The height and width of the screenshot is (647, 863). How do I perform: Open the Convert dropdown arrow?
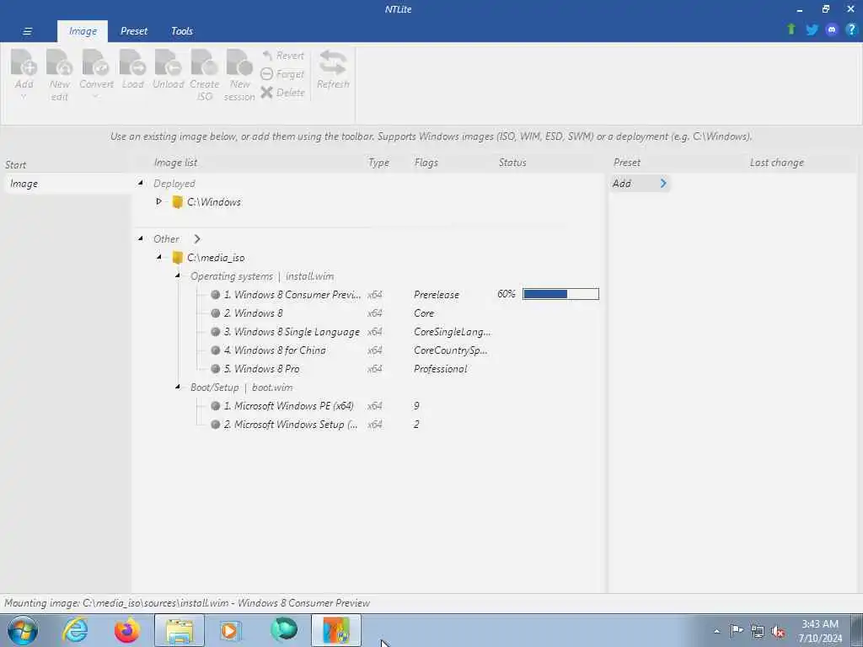pos(96,97)
